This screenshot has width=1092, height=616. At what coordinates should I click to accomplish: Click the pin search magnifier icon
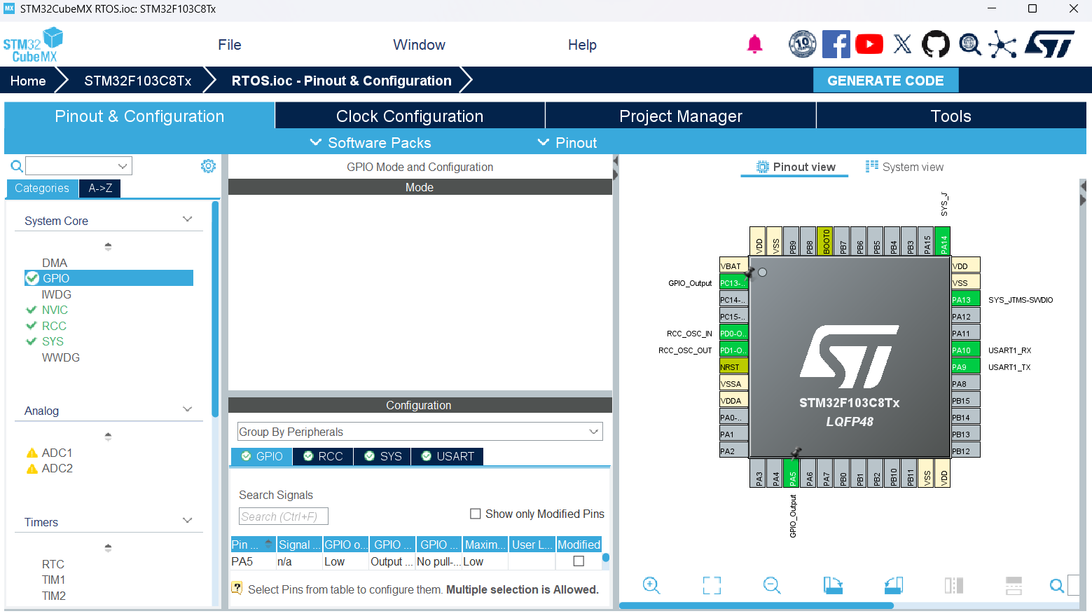tap(1056, 585)
